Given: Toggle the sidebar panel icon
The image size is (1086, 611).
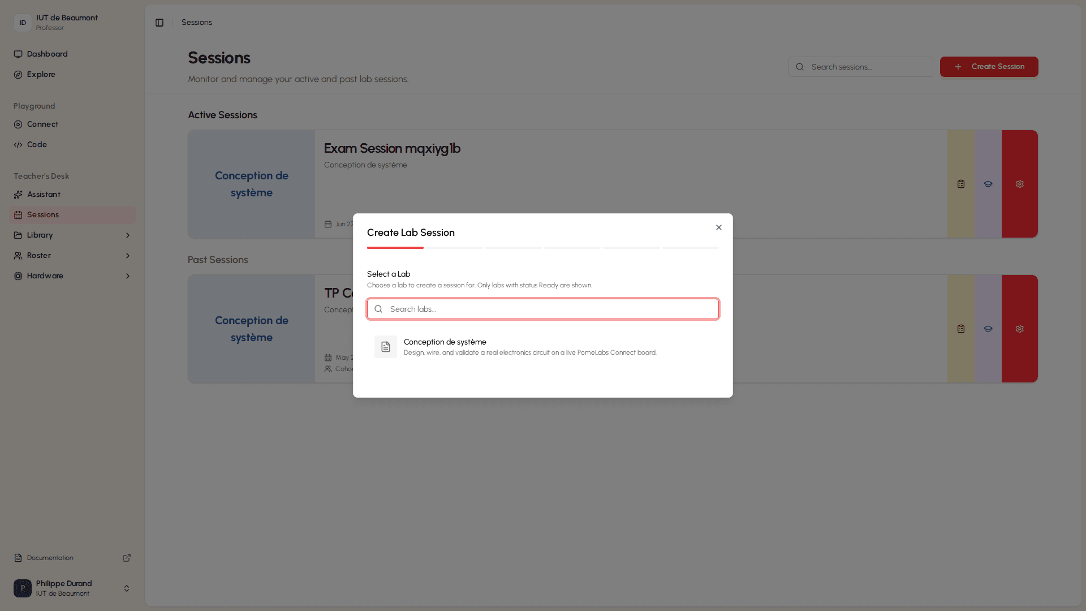Looking at the screenshot, I should tap(160, 23).
